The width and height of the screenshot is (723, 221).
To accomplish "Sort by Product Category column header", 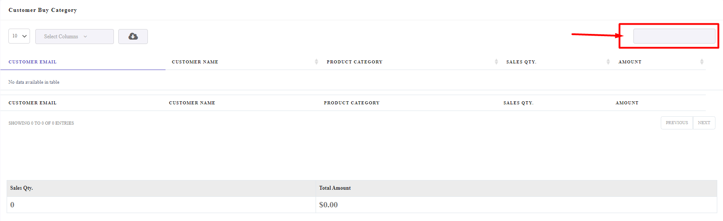I will 354,62.
